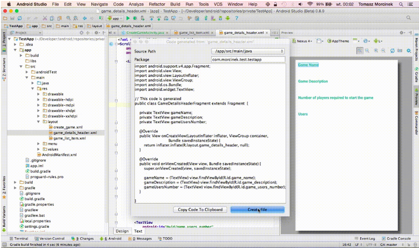Click the Help question mark icon
This screenshot has width=419, height=248.
tap(237, 18)
